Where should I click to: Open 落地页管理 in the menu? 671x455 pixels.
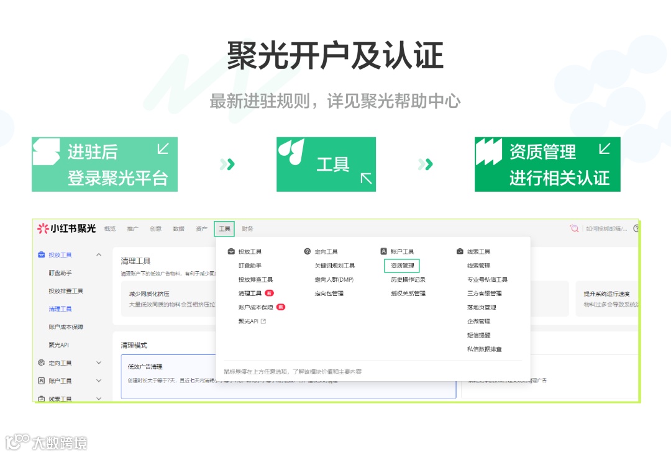point(482,307)
